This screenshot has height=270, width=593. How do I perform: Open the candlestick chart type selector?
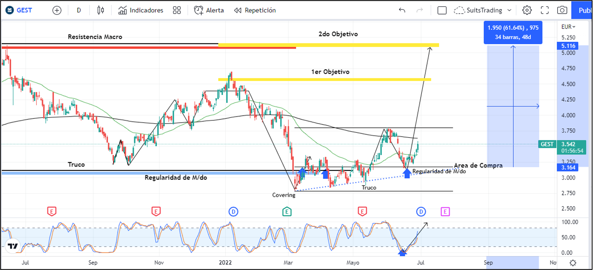(100, 10)
